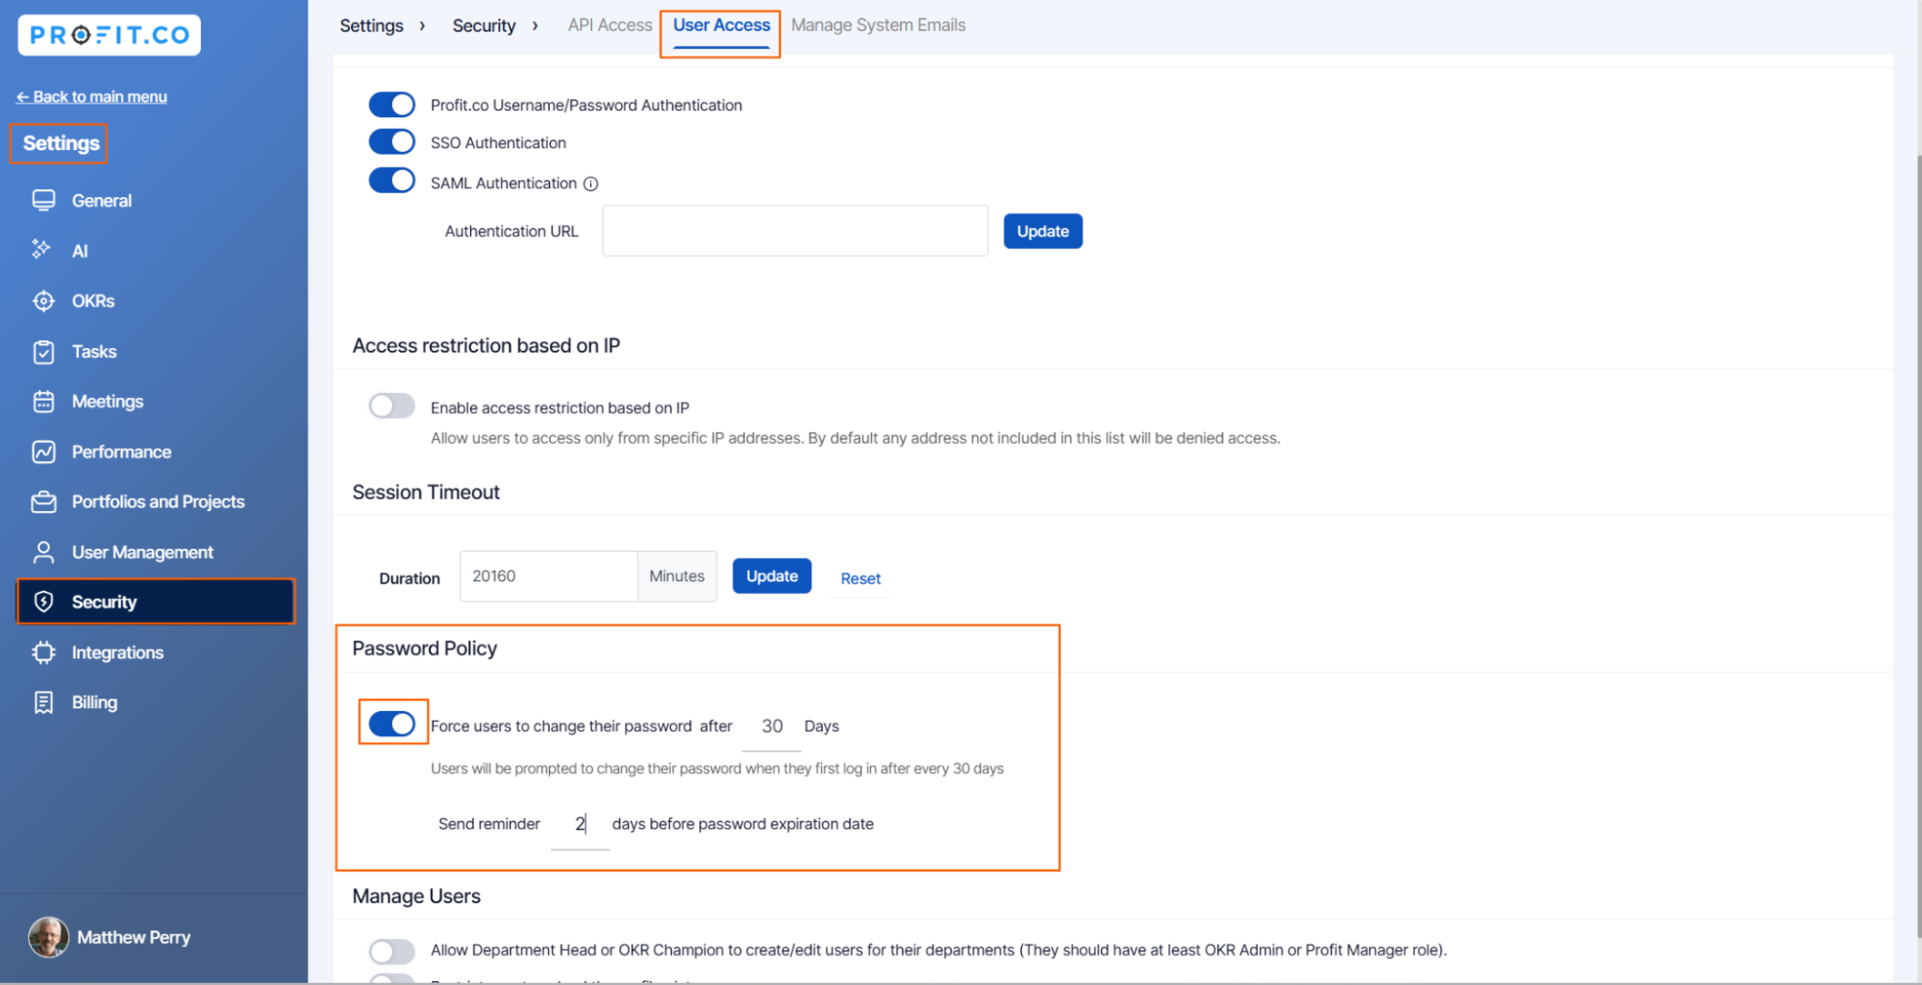
Task: Click the AI sparkle icon
Action: coord(41,250)
